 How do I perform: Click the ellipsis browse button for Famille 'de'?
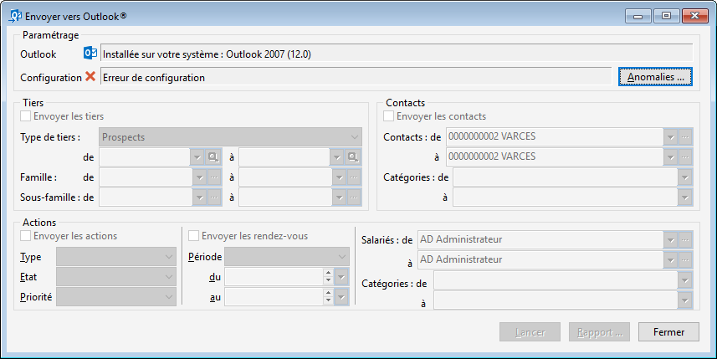tap(214, 177)
